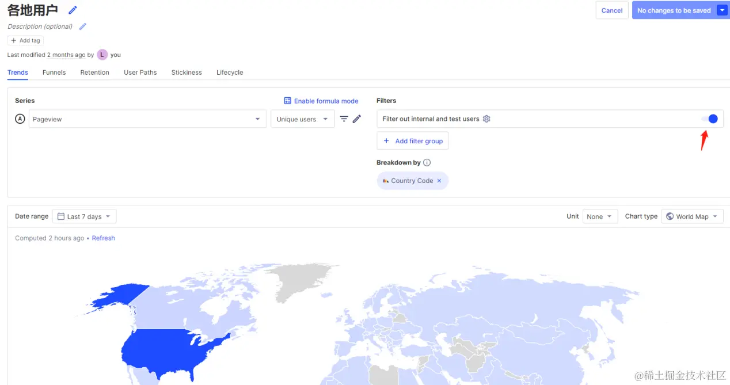Screen dimensions: 730x385
Task: Edit the description with pencil icon
Action: coord(83,26)
